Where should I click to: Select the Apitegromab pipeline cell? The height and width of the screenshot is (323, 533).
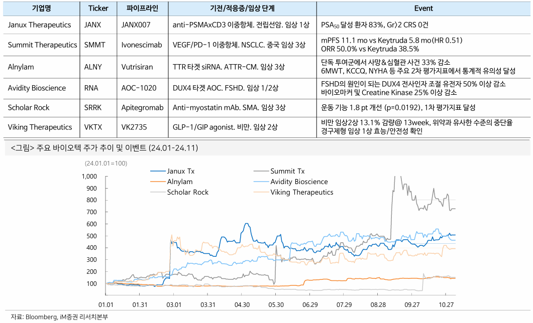[143, 107]
